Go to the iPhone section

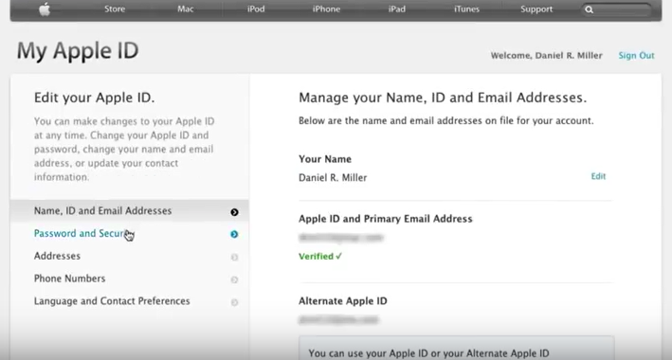coord(326,9)
